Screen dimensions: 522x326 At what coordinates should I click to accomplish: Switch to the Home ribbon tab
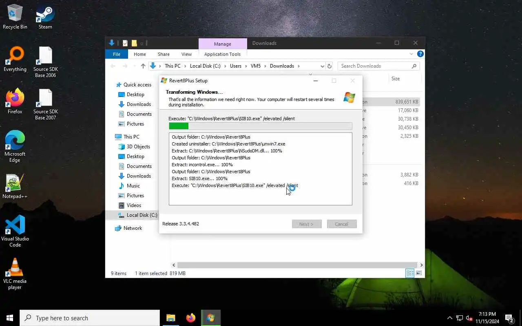click(139, 54)
